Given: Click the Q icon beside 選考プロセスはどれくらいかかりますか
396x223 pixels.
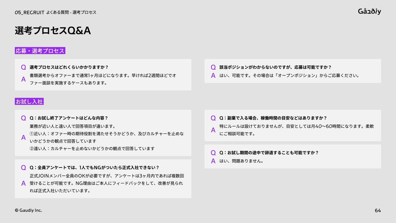Looking at the screenshot, I should 24,67.
